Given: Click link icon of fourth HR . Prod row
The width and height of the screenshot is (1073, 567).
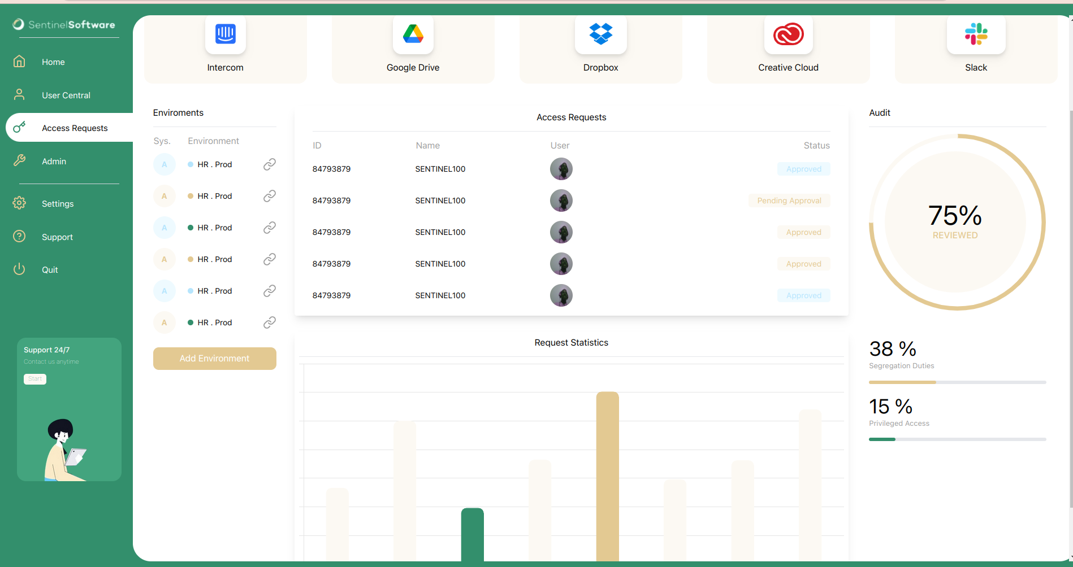Looking at the screenshot, I should point(270,259).
